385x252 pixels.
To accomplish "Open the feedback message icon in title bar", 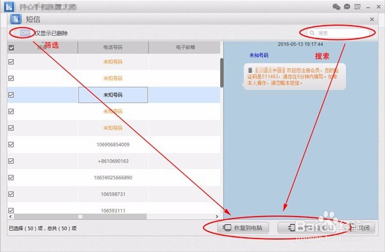I will (357, 6).
